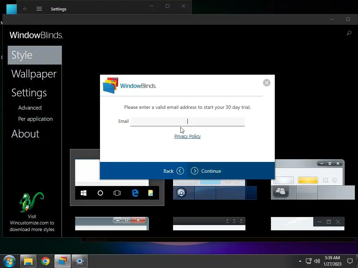Image resolution: width=358 pixels, height=268 pixels.
Task: Click Continue to start the trial
Action: click(x=206, y=171)
